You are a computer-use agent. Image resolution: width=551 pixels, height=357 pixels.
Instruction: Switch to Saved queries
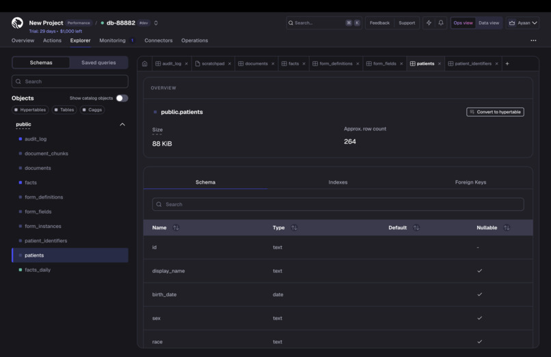click(x=98, y=63)
